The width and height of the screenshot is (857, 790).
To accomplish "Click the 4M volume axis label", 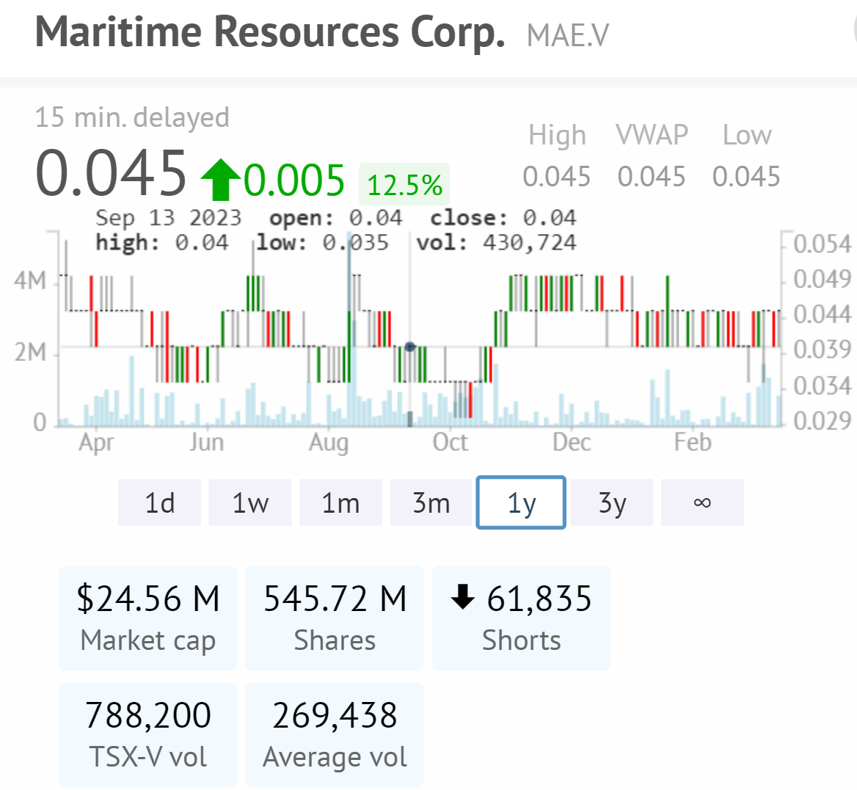I will pos(31,280).
